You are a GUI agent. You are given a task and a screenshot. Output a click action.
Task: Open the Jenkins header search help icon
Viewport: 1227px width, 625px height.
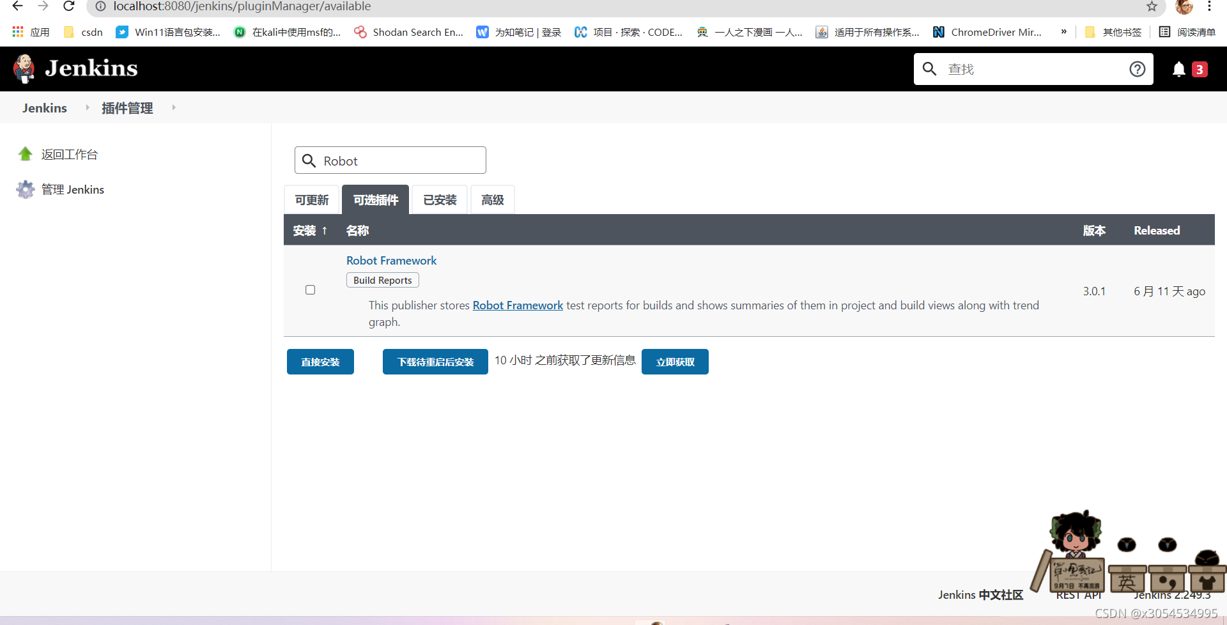tap(1137, 69)
